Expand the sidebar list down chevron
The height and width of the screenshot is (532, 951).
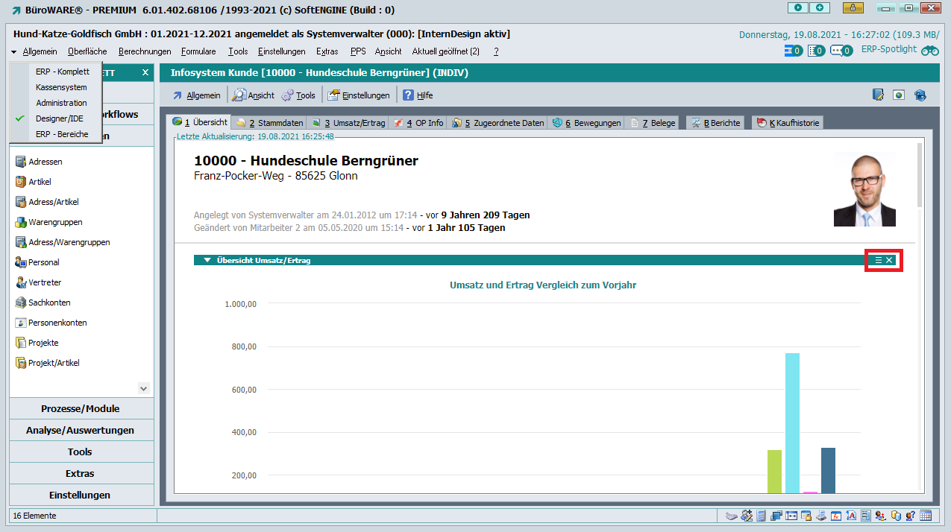pyautogui.click(x=143, y=388)
